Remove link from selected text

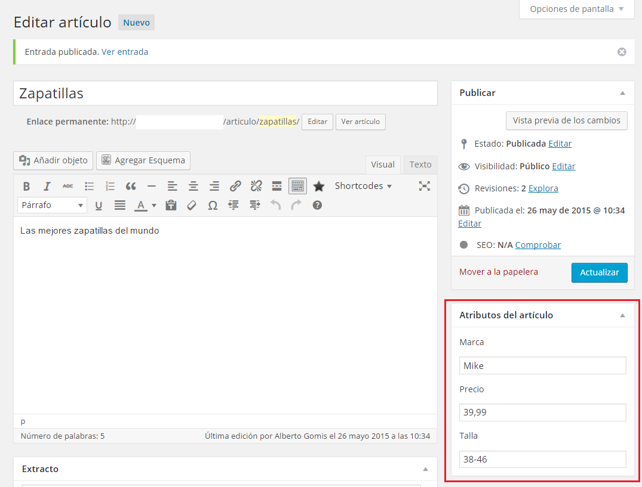pyautogui.click(x=256, y=187)
